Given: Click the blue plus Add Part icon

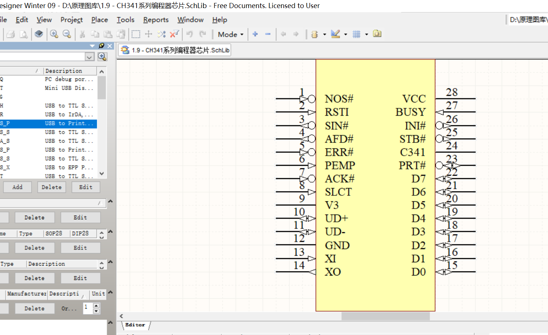Looking at the screenshot, I should point(255,34).
